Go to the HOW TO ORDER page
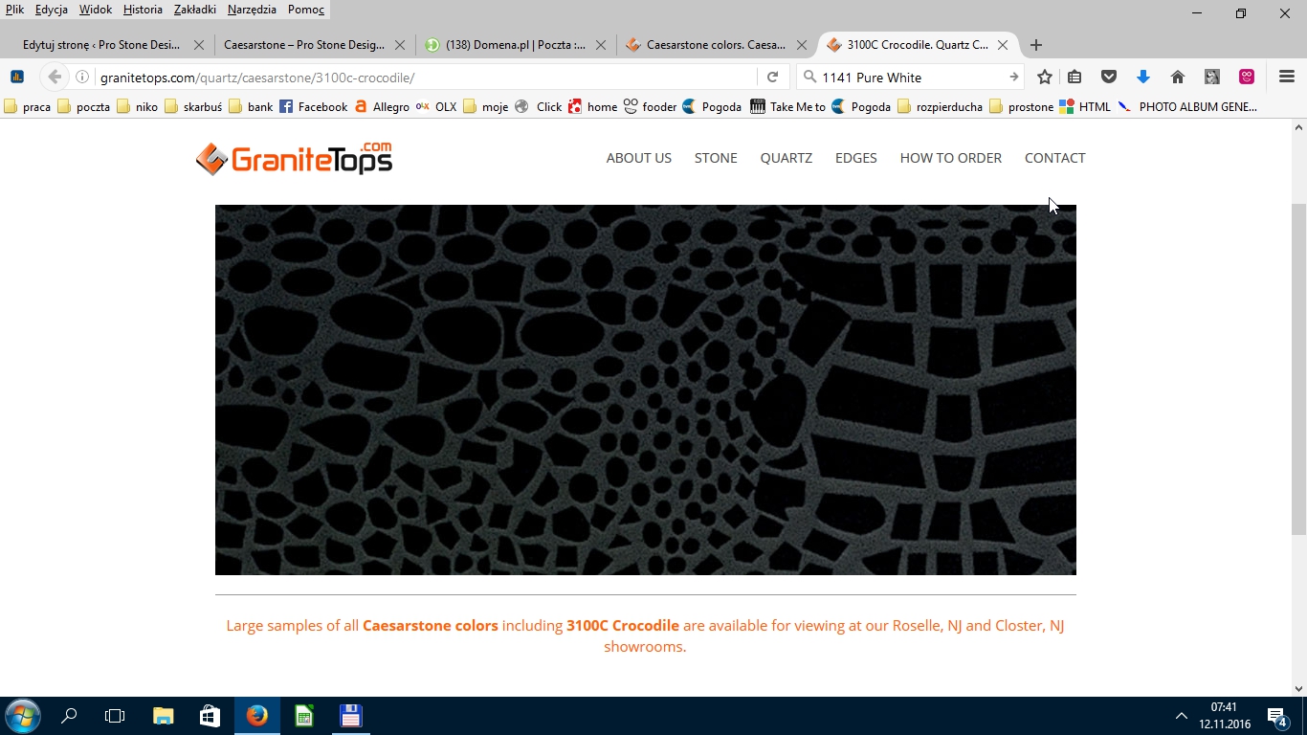 pos(950,158)
